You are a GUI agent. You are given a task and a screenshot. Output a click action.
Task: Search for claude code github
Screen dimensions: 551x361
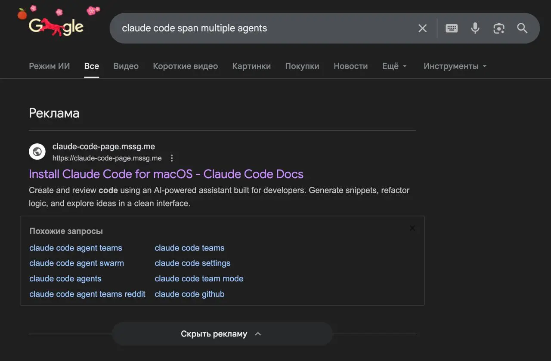[189, 294]
